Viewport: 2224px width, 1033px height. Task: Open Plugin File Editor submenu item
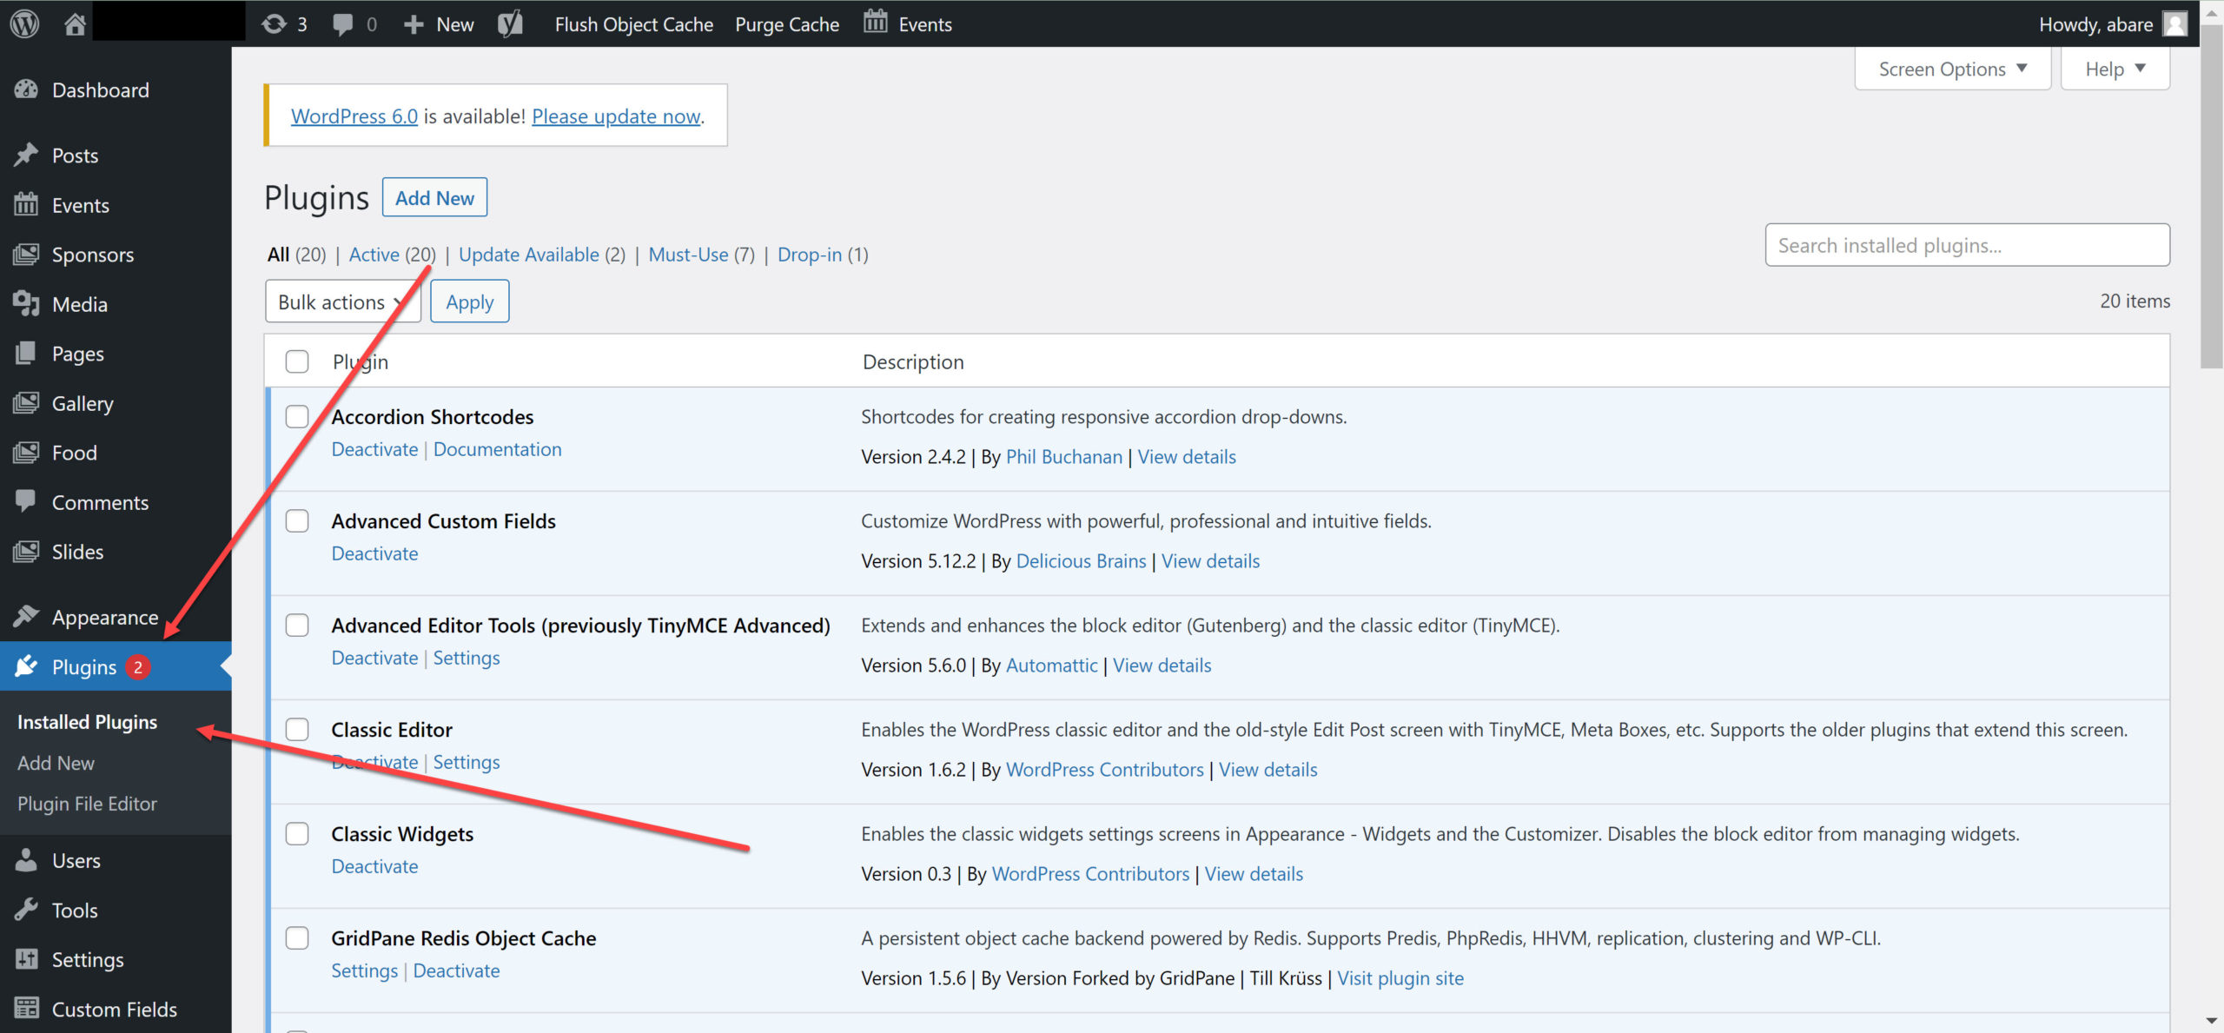point(87,804)
